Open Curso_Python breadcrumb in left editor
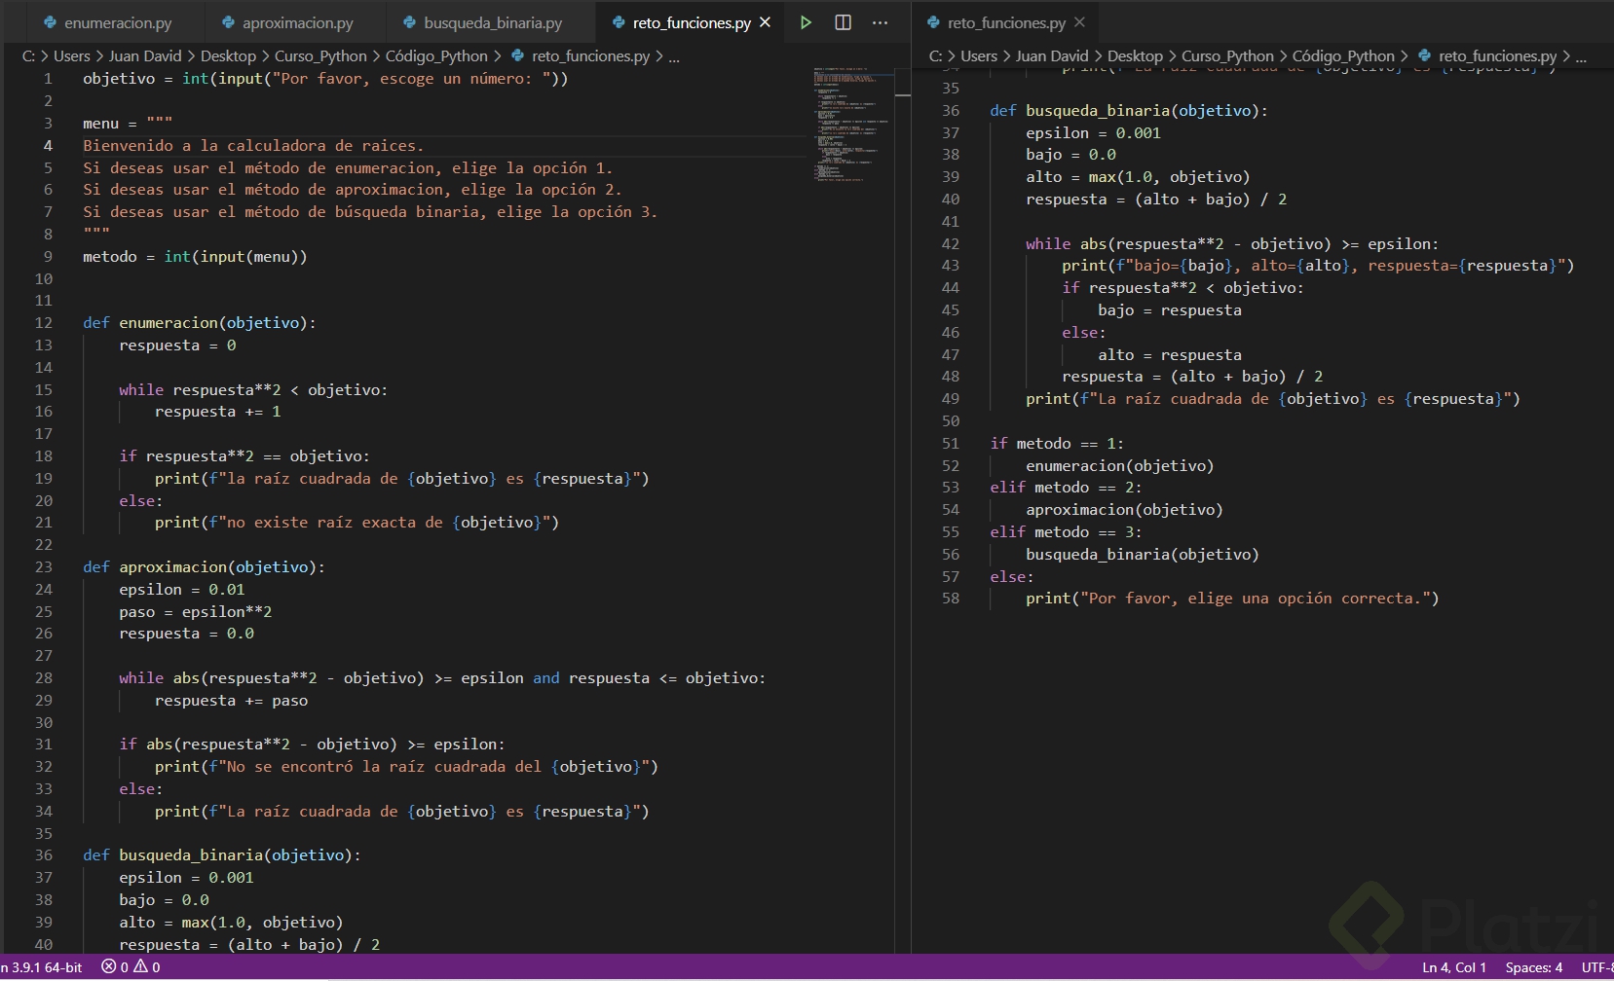Viewport: 1614px width, 981px height. 320,56
